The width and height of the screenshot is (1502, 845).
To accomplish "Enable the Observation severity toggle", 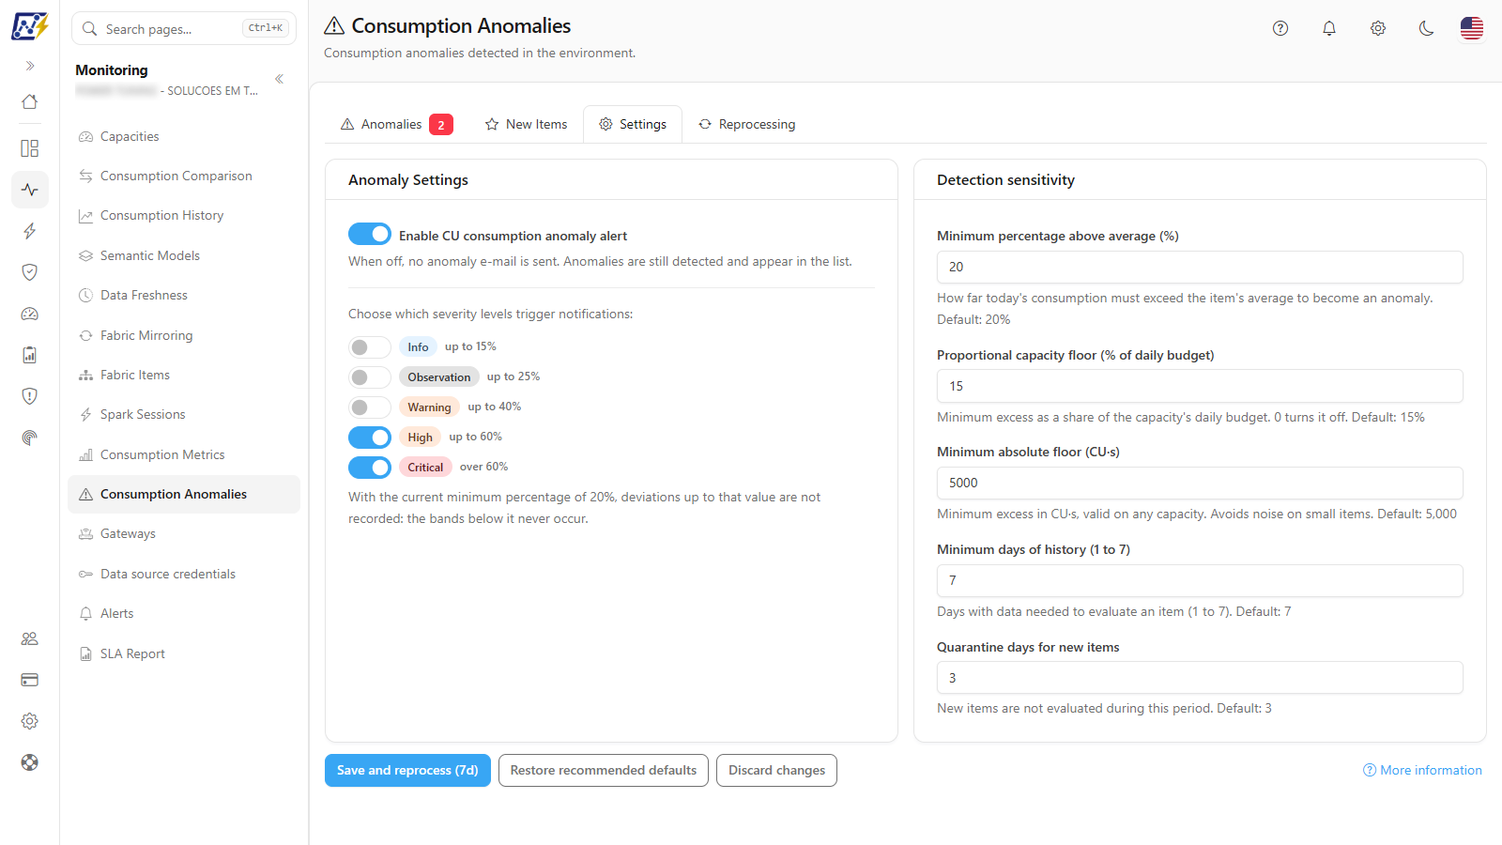I will point(370,377).
